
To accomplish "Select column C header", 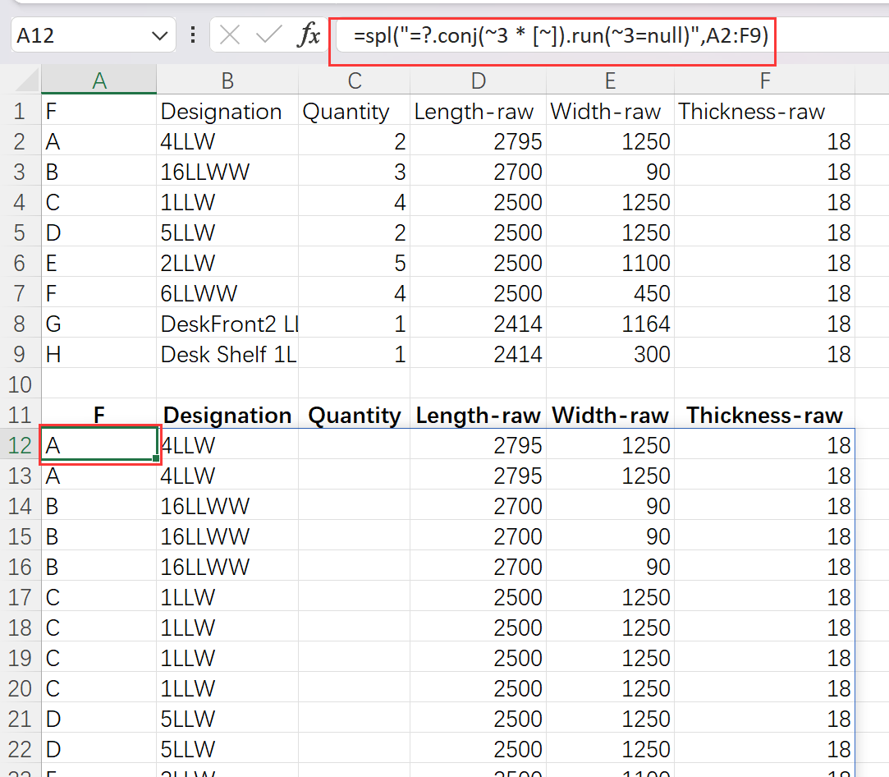I will tap(355, 80).
